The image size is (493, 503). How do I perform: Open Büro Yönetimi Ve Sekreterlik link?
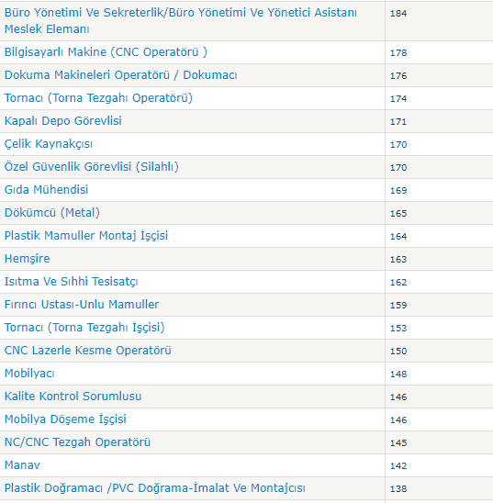click(x=181, y=21)
